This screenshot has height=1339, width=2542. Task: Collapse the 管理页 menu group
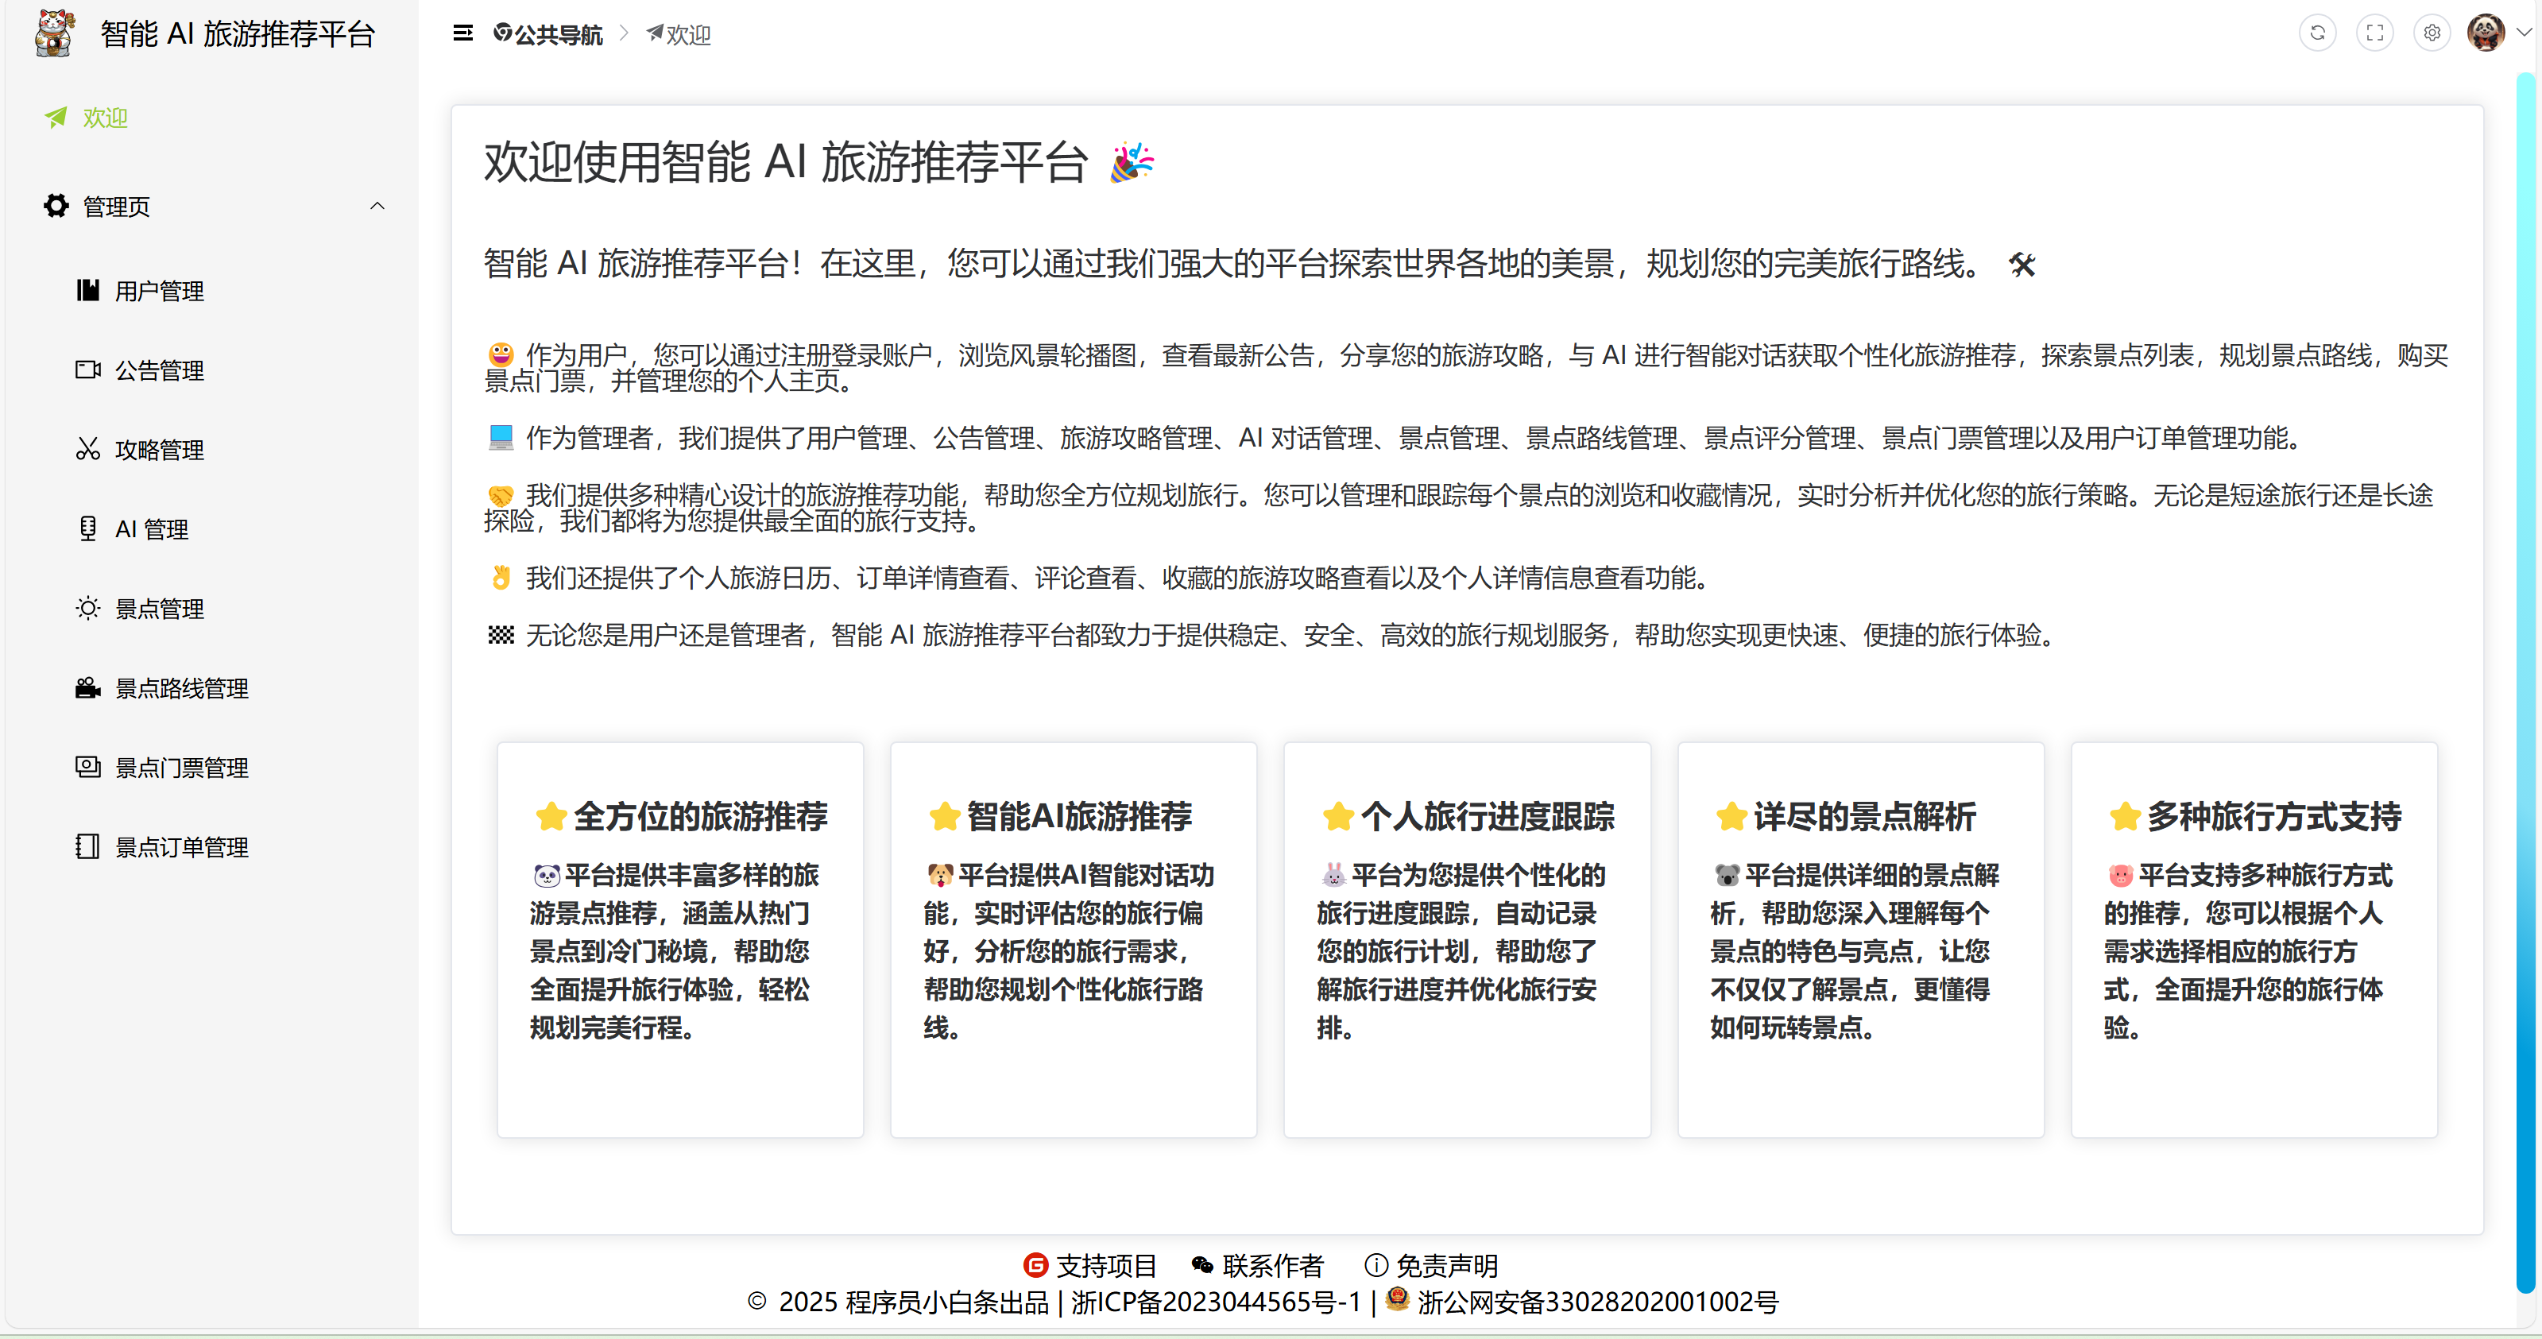(377, 207)
